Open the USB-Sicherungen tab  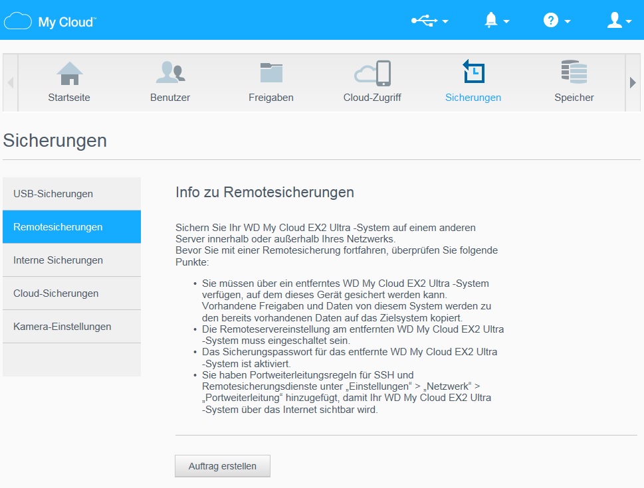pos(72,194)
